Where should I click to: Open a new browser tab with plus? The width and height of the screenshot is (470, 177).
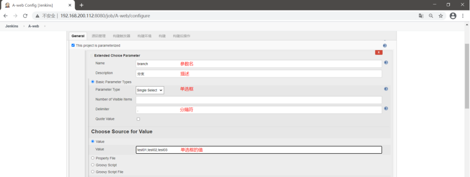pyautogui.click(x=81, y=5)
